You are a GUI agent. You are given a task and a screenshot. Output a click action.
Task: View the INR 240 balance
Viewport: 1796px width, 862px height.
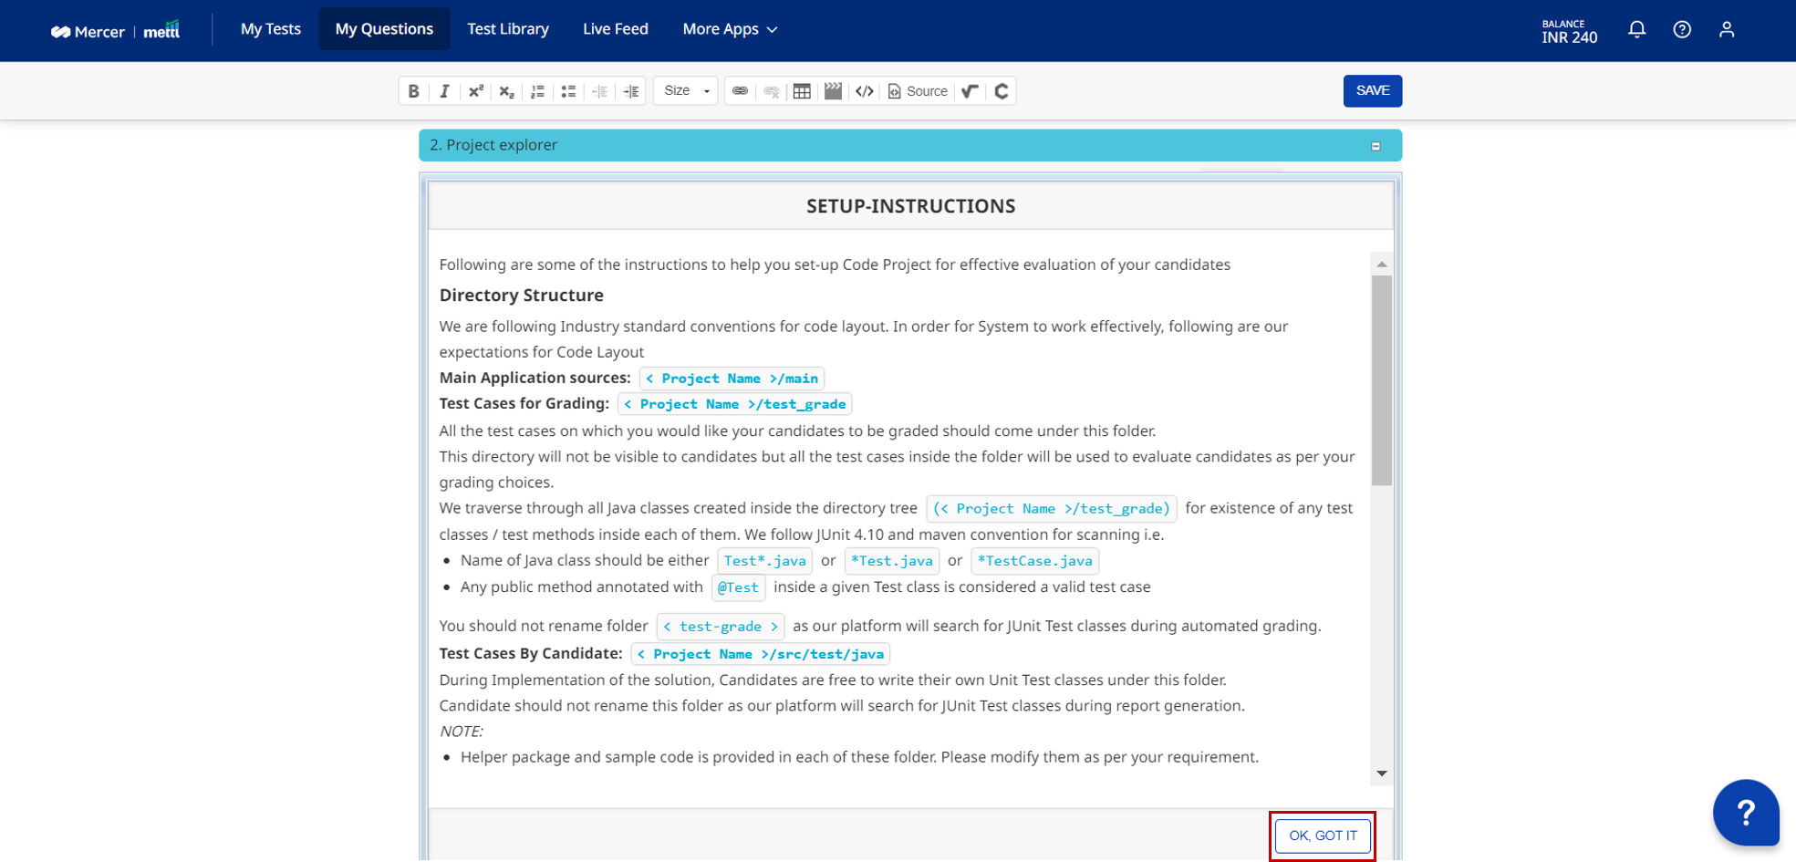1570,32
